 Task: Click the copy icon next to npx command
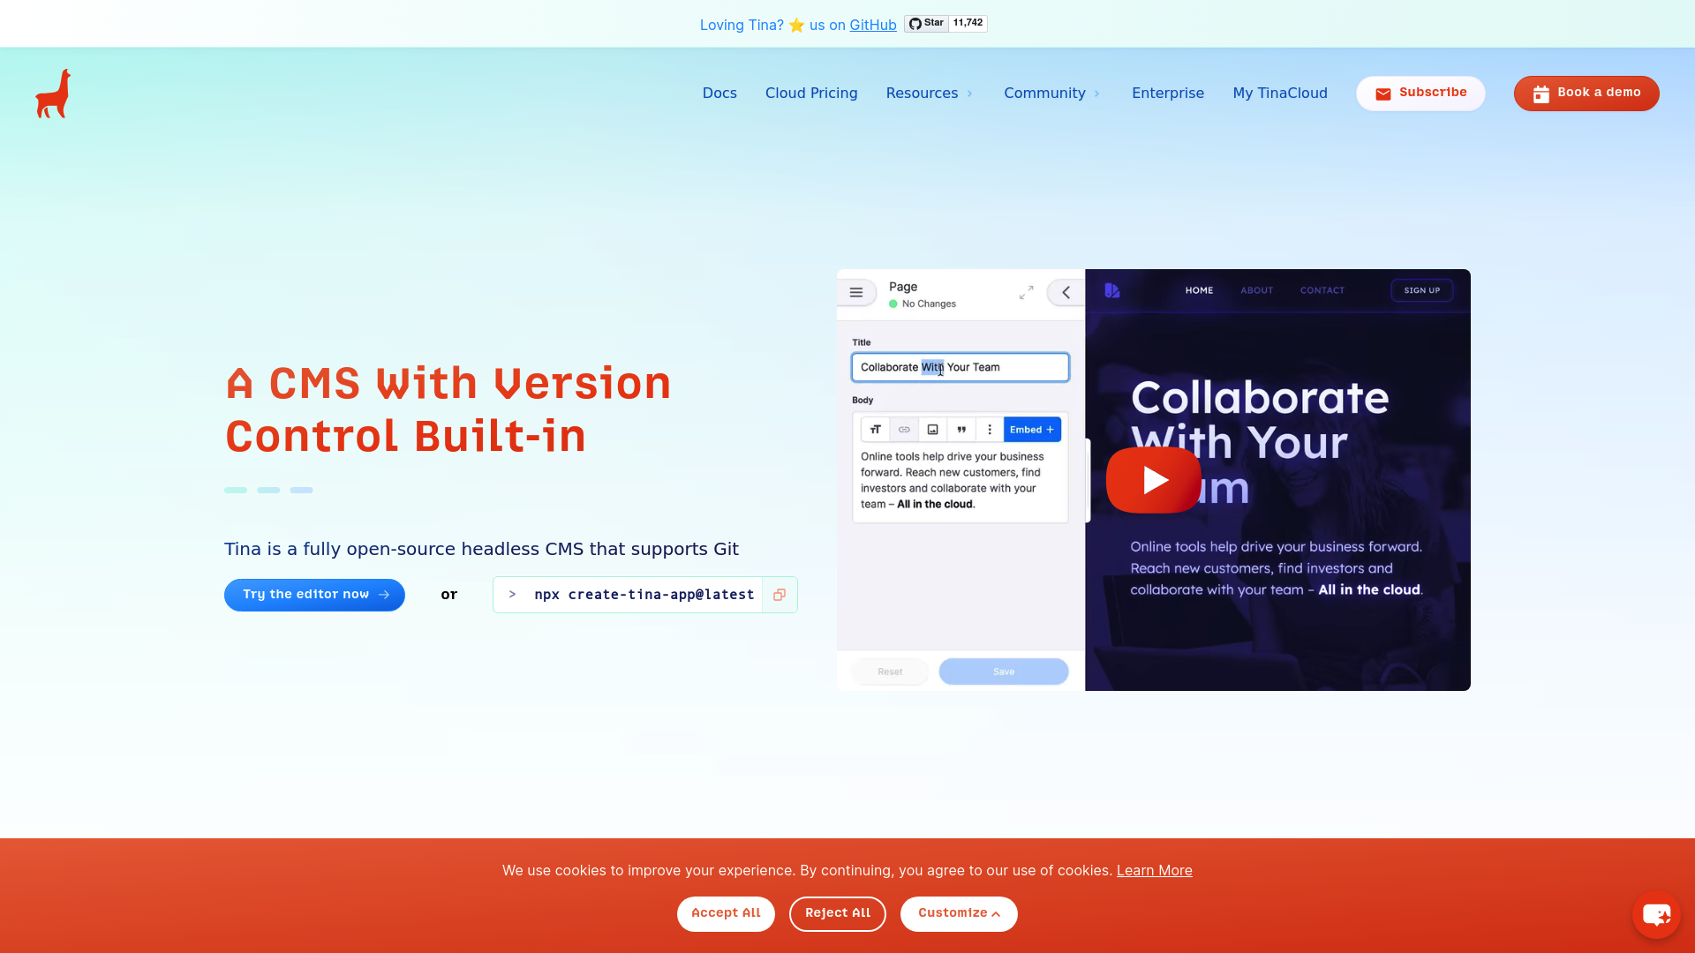[x=779, y=595]
